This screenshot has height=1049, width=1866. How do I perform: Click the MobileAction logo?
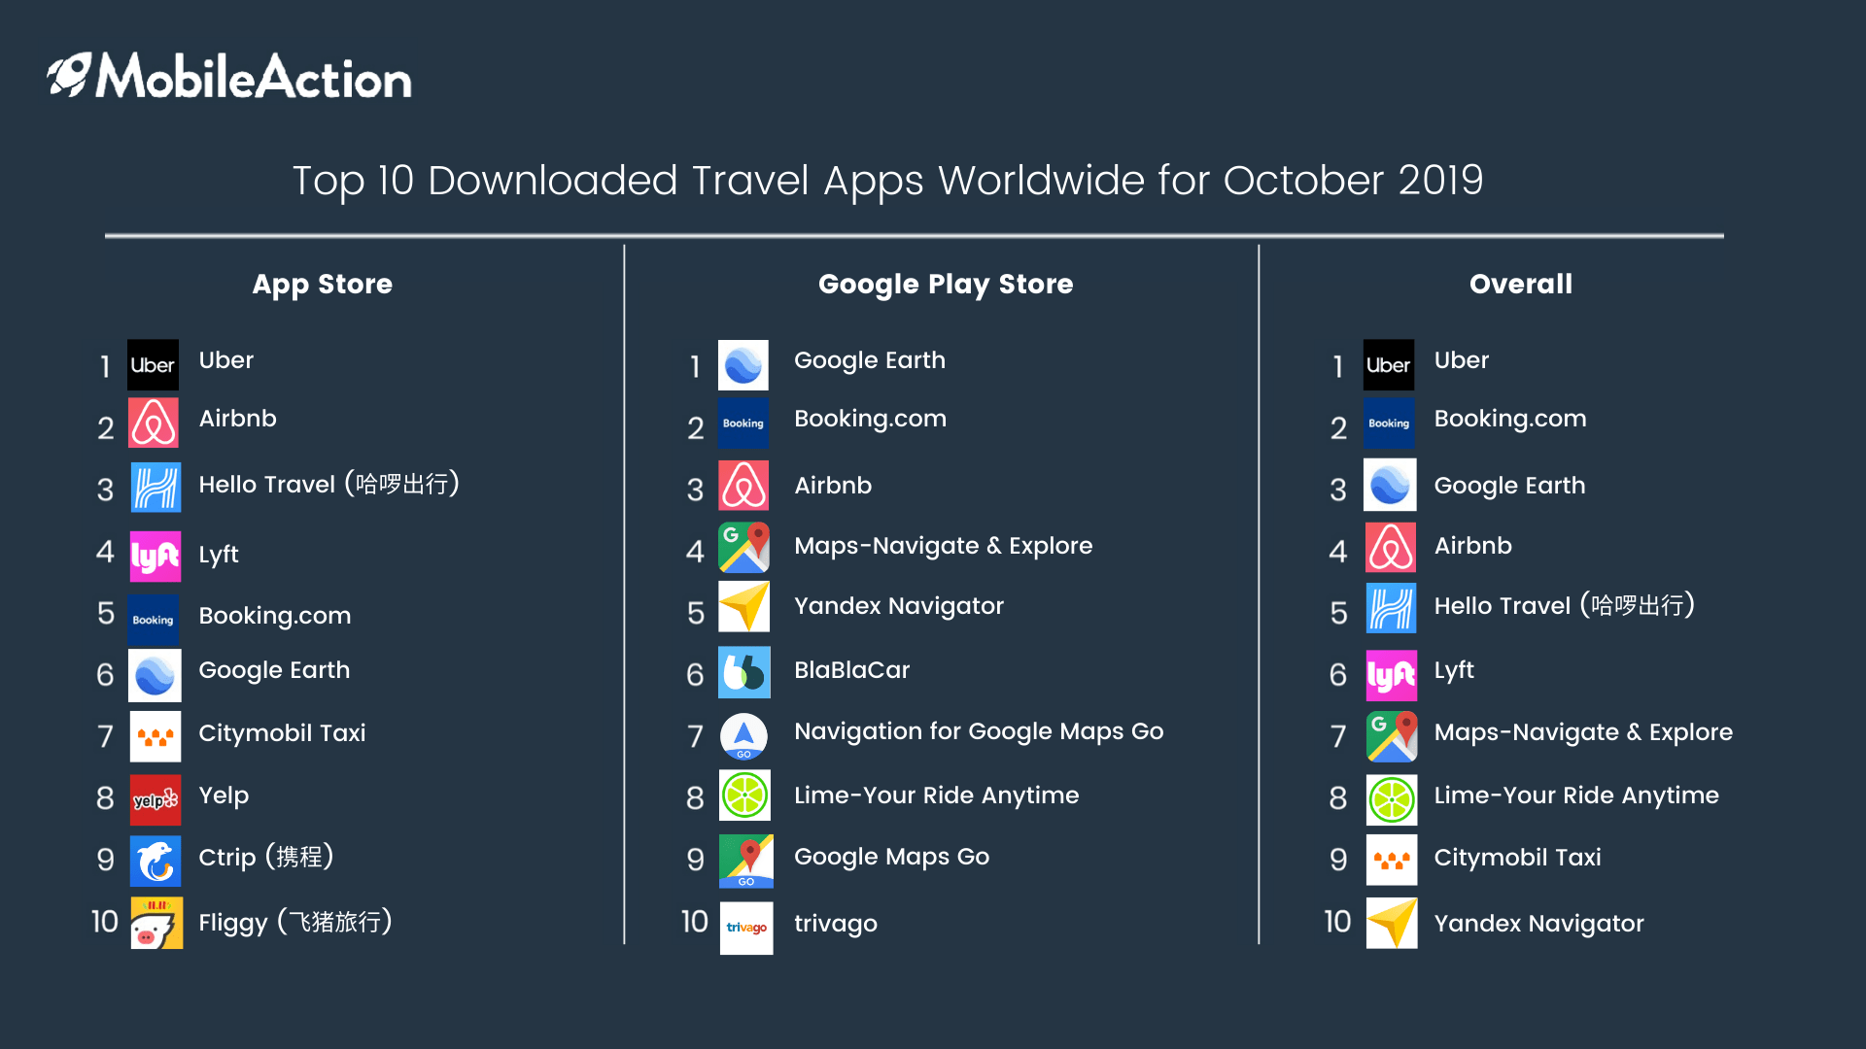click(x=229, y=76)
